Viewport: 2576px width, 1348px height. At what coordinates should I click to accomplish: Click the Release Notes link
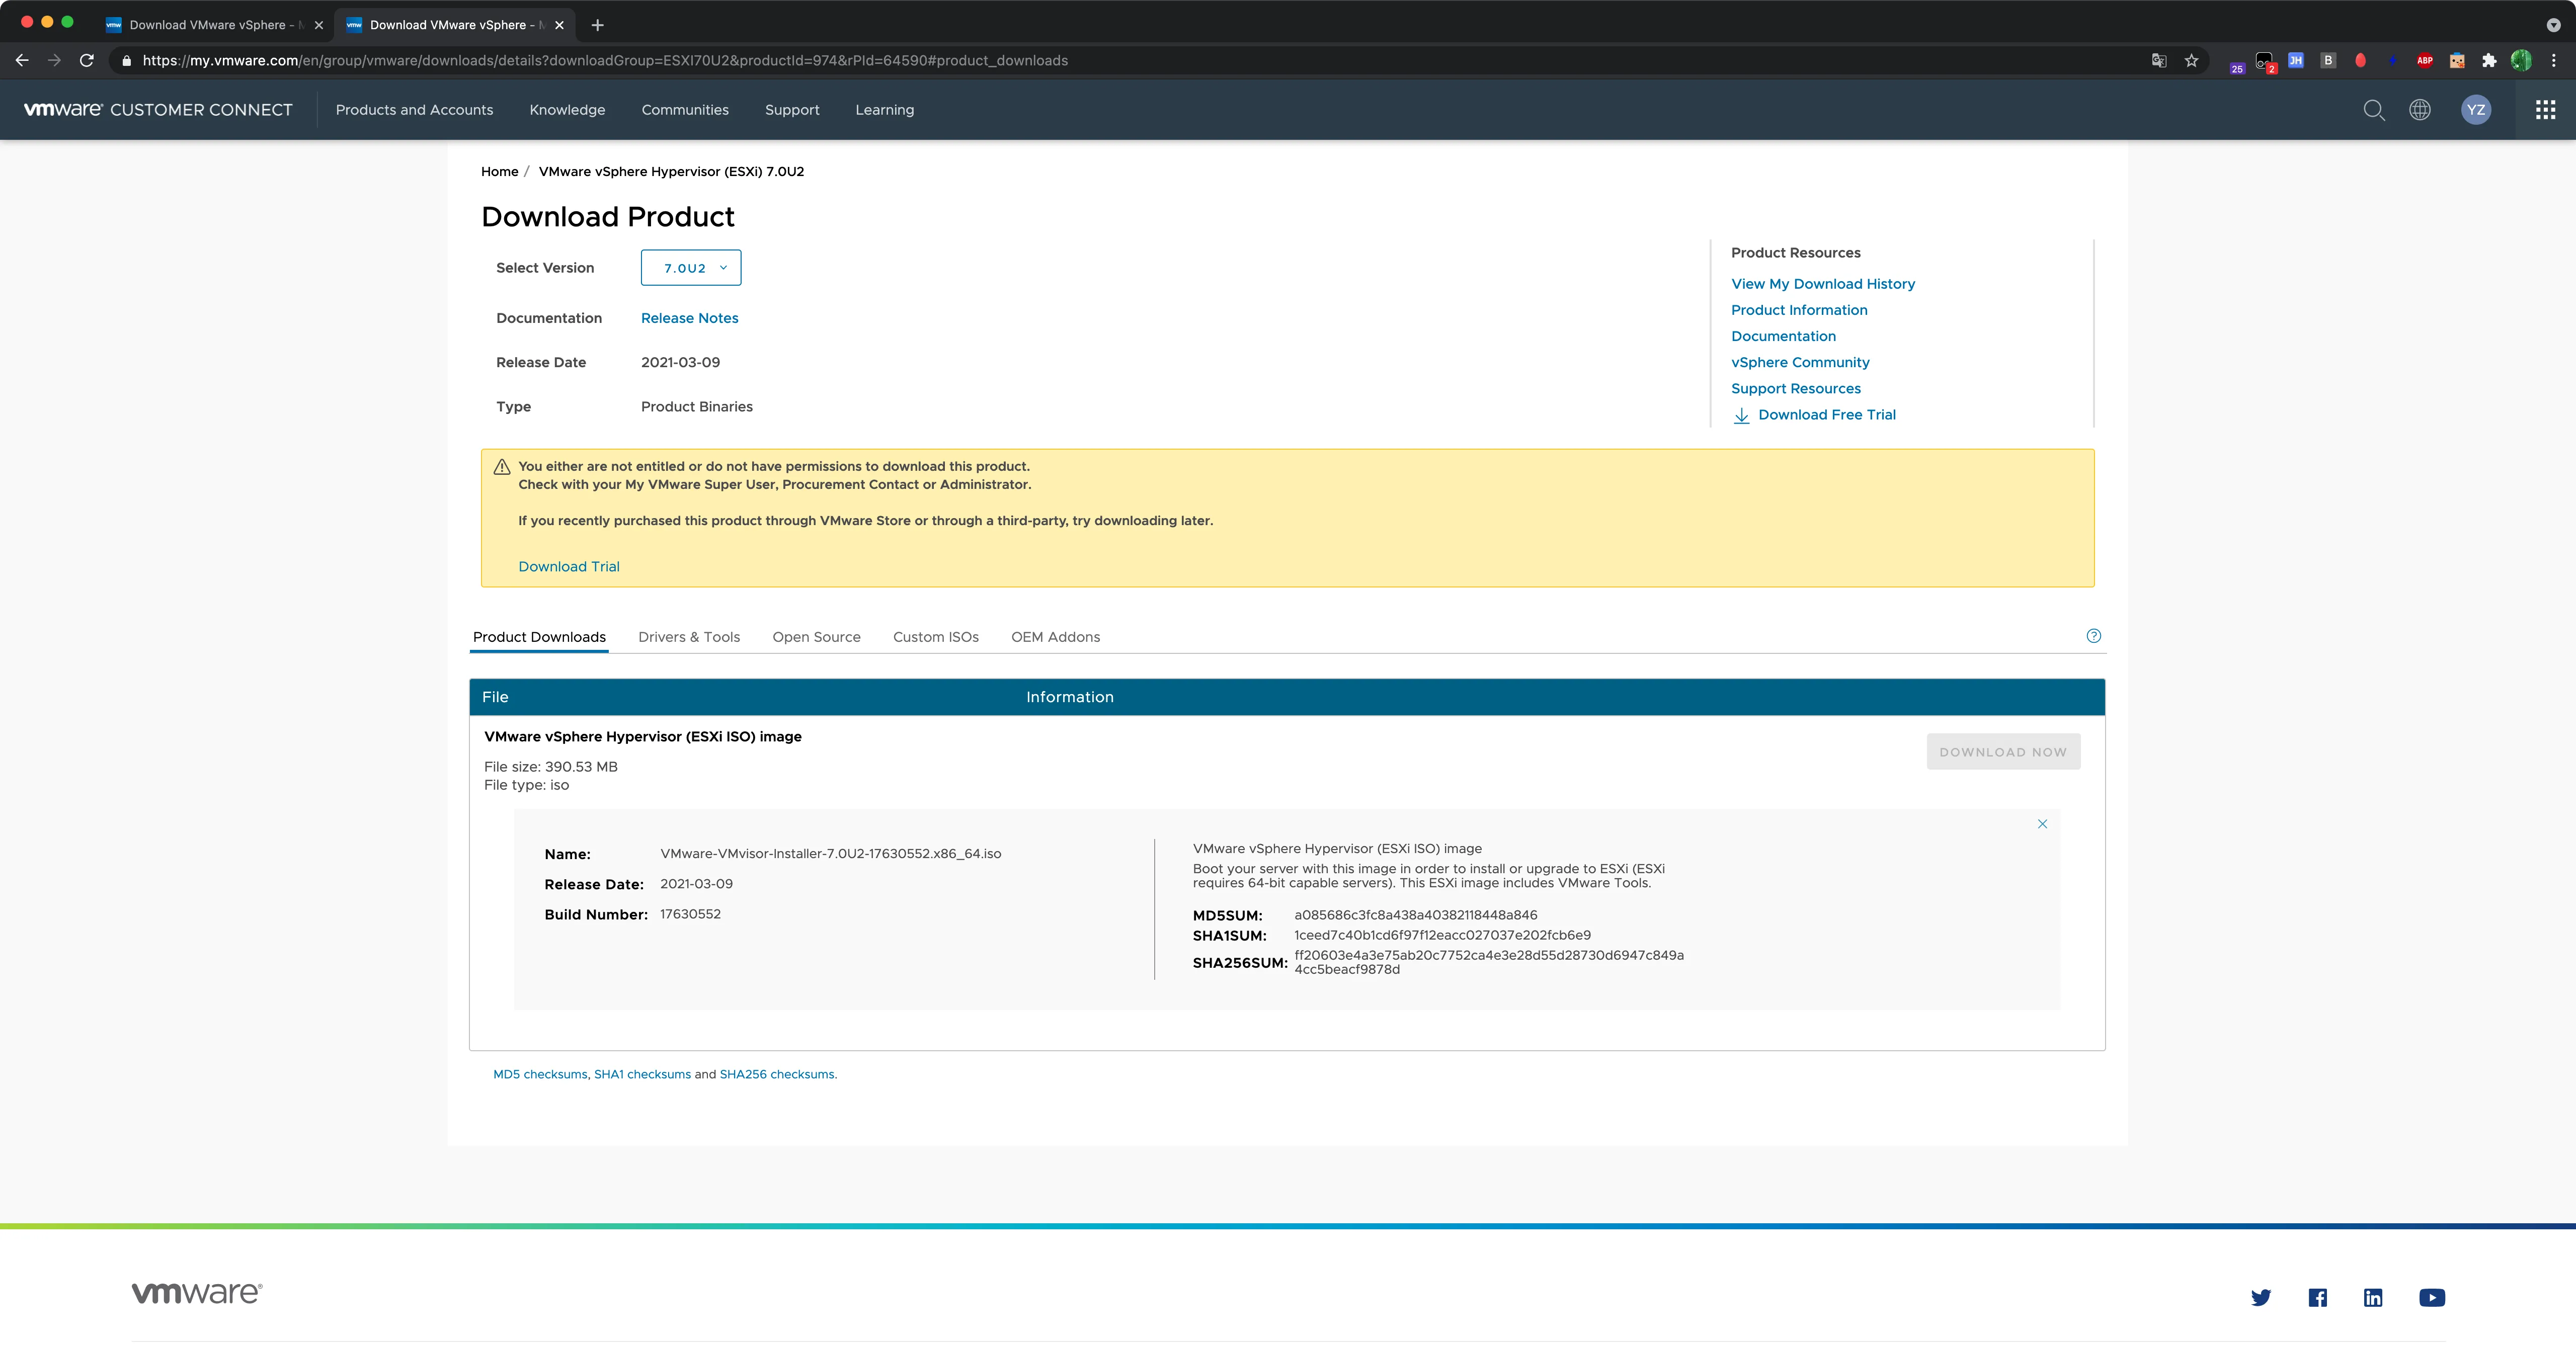(688, 317)
